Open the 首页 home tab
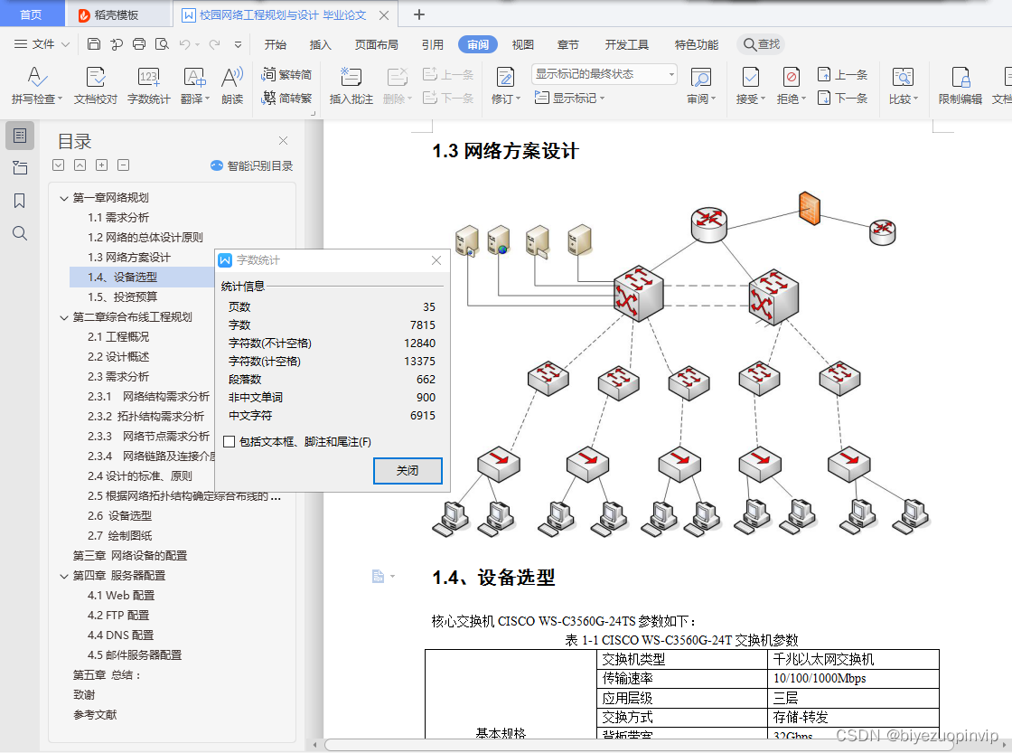This screenshot has width=1012, height=753. tap(31, 14)
